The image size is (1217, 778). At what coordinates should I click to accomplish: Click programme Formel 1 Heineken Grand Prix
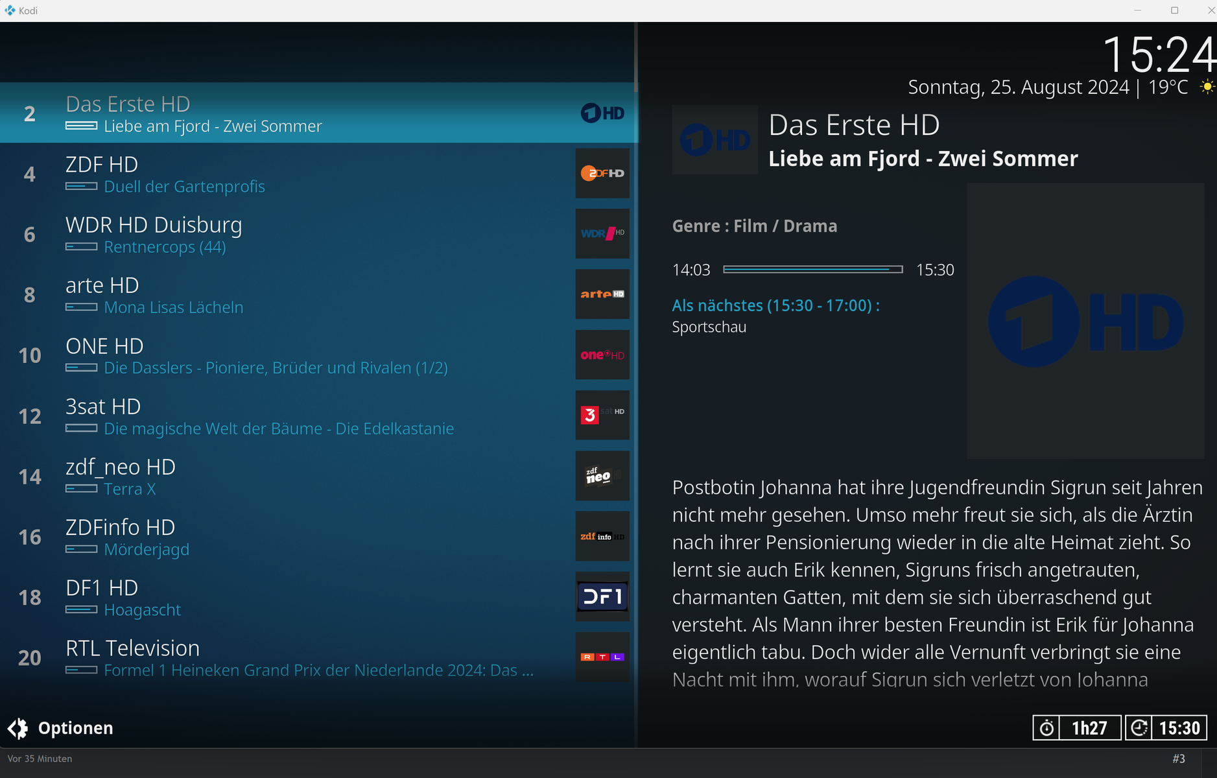(318, 670)
